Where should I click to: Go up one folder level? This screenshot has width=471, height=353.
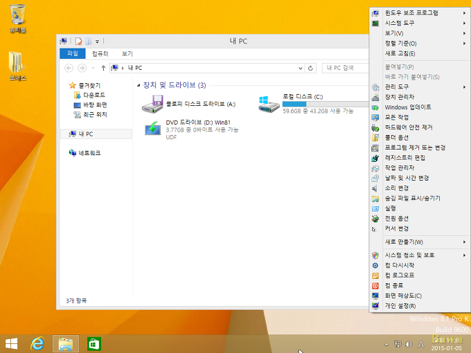pyautogui.click(x=103, y=68)
